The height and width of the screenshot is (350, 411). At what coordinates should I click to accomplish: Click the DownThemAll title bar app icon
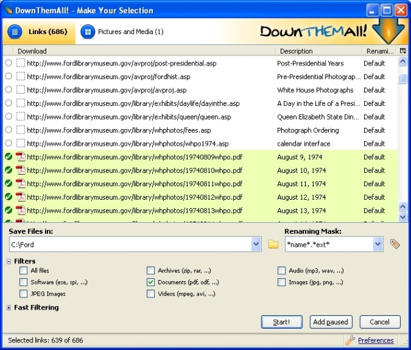8,10
